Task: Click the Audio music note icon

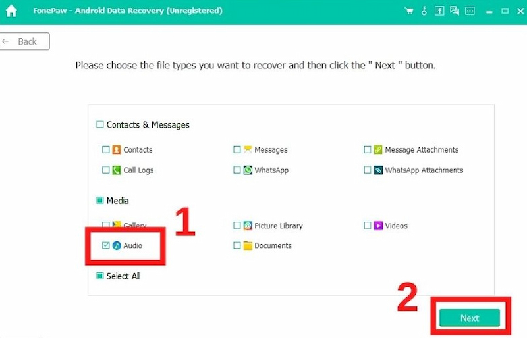Action: point(117,245)
